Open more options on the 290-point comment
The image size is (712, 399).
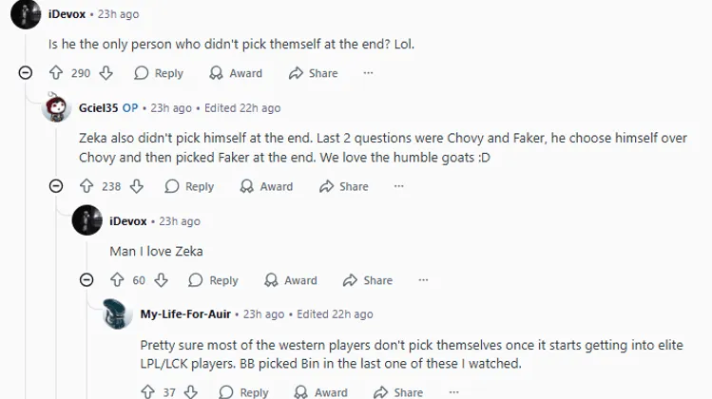click(368, 73)
